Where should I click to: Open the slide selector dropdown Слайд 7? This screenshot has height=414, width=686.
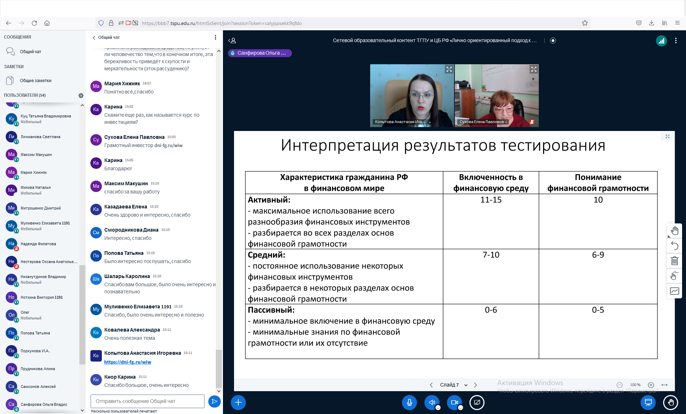pos(454,385)
